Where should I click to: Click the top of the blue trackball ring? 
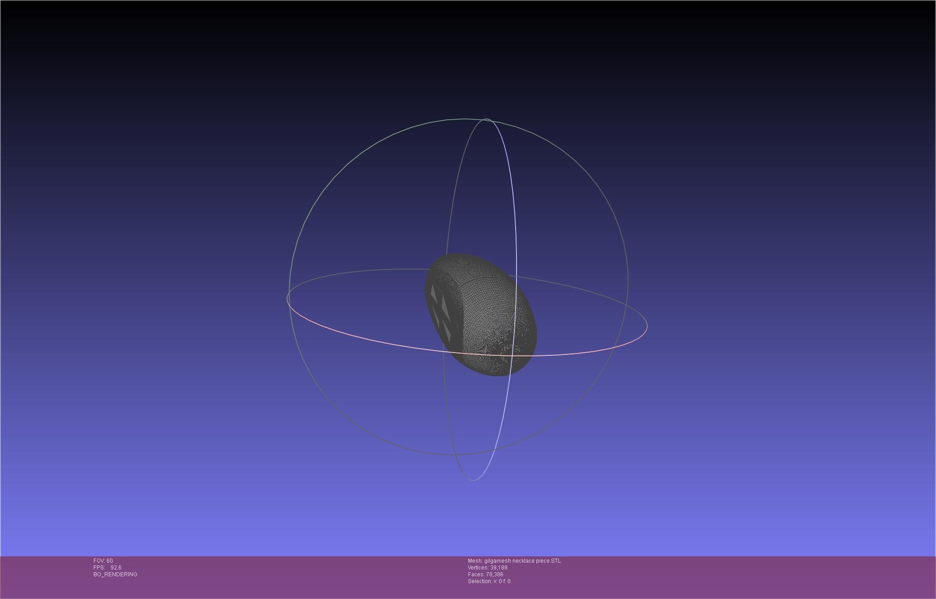pyautogui.click(x=487, y=119)
